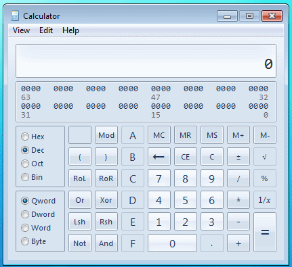The height and width of the screenshot is (267, 292).
Task: Click the plus button
Action: 238,243
